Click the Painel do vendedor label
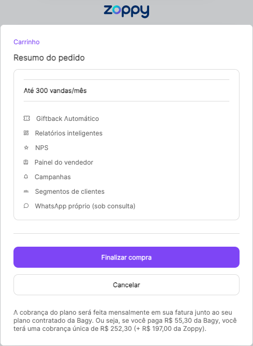 [64, 162]
